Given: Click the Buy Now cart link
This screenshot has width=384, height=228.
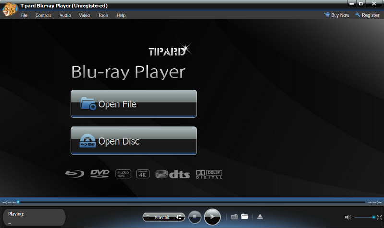Looking at the screenshot, I should coord(337,15).
